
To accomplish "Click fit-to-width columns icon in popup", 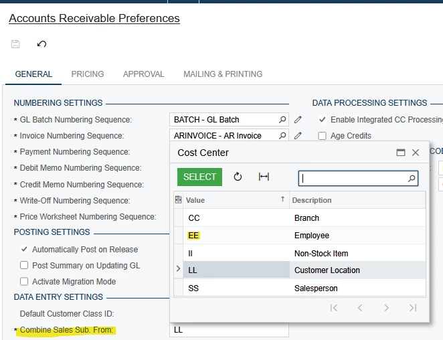I will (264, 177).
